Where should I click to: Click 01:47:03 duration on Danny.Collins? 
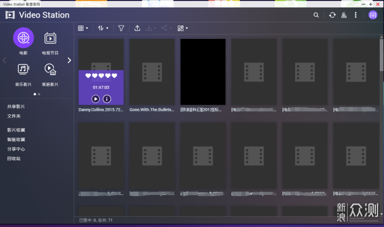[x=101, y=87]
